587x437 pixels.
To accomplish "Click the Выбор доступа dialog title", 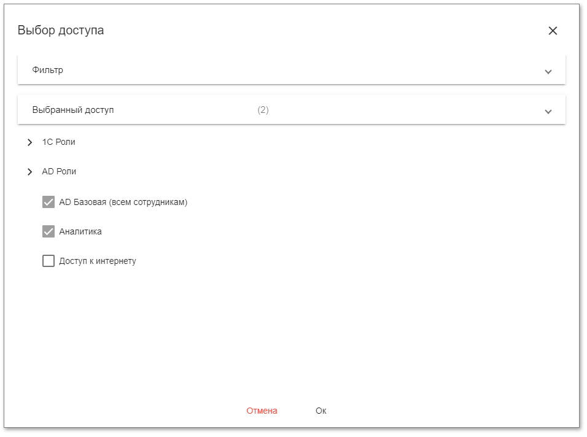I will click(x=60, y=30).
